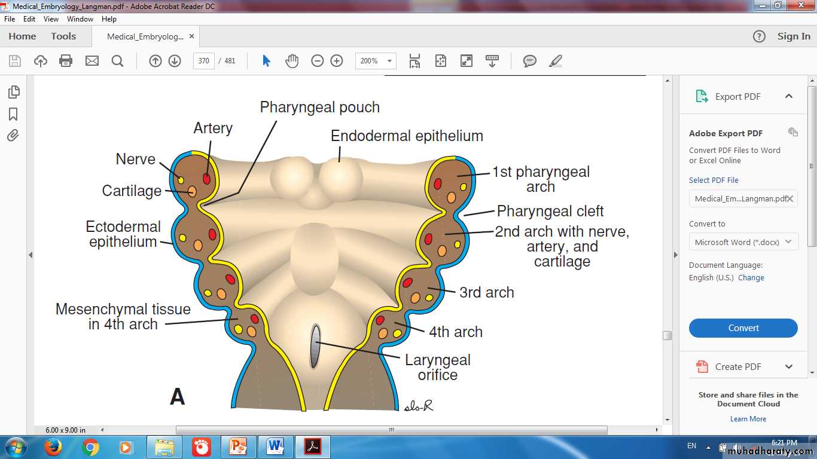Click the Send file by email icon
The image size is (817, 459).
pyautogui.click(x=92, y=61)
